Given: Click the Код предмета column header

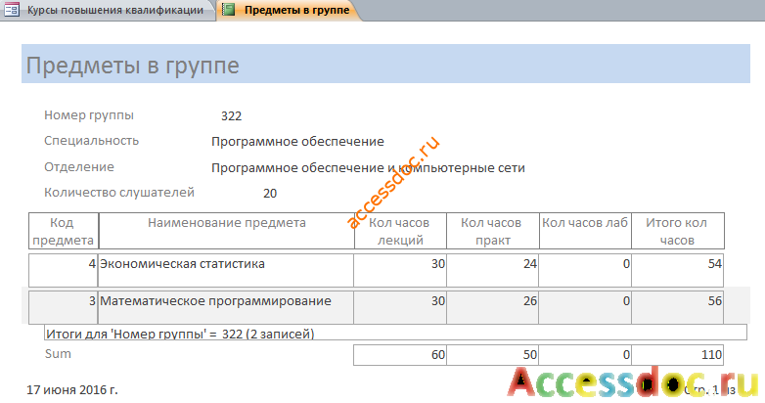Looking at the screenshot, I should point(64,231).
